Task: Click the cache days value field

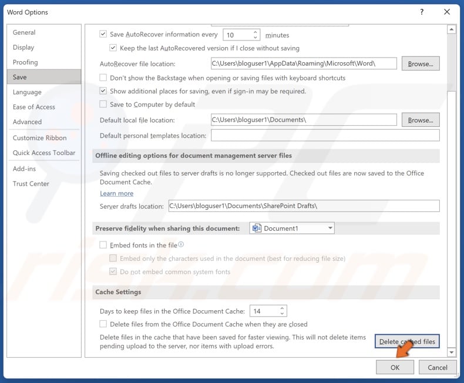Action: (x=264, y=311)
